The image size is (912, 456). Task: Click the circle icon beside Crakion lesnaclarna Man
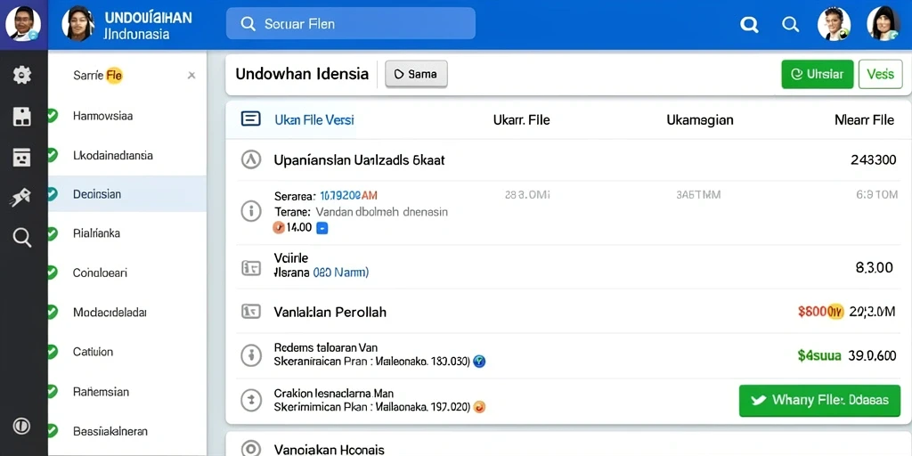tap(250, 400)
